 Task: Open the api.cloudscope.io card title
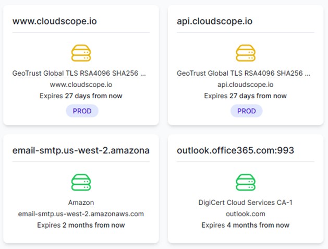(x=215, y=21)
